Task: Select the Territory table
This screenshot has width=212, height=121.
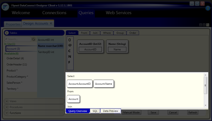Action: (x=12, y=89)
